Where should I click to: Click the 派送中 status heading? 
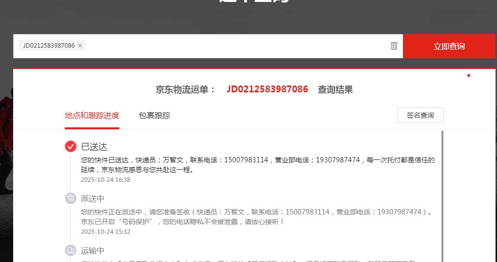coord(93,198)
